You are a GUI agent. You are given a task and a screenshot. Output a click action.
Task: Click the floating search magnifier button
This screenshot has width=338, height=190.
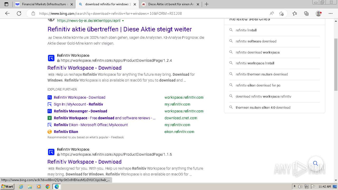coord(315,163)
